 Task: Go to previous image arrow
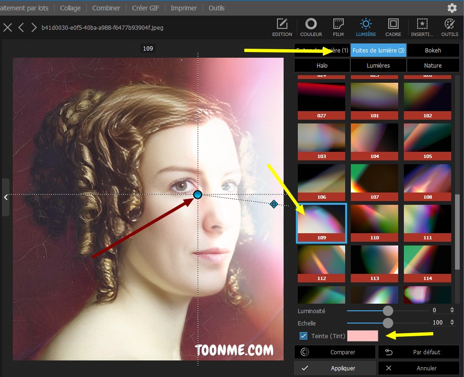(x=21, y=27)
